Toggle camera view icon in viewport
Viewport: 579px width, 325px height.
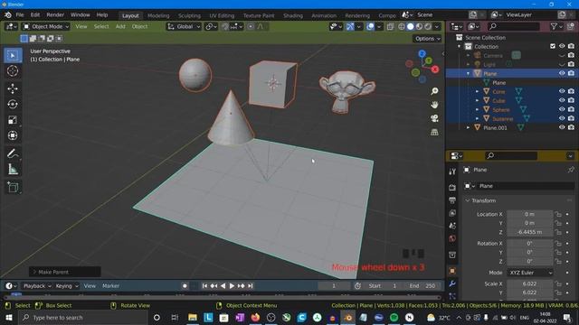[434, 118]
